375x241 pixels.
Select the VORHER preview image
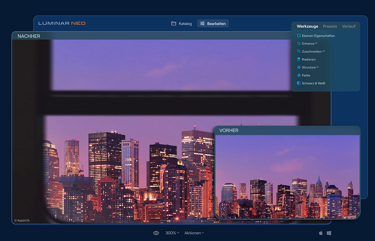(x=287, y=177)
